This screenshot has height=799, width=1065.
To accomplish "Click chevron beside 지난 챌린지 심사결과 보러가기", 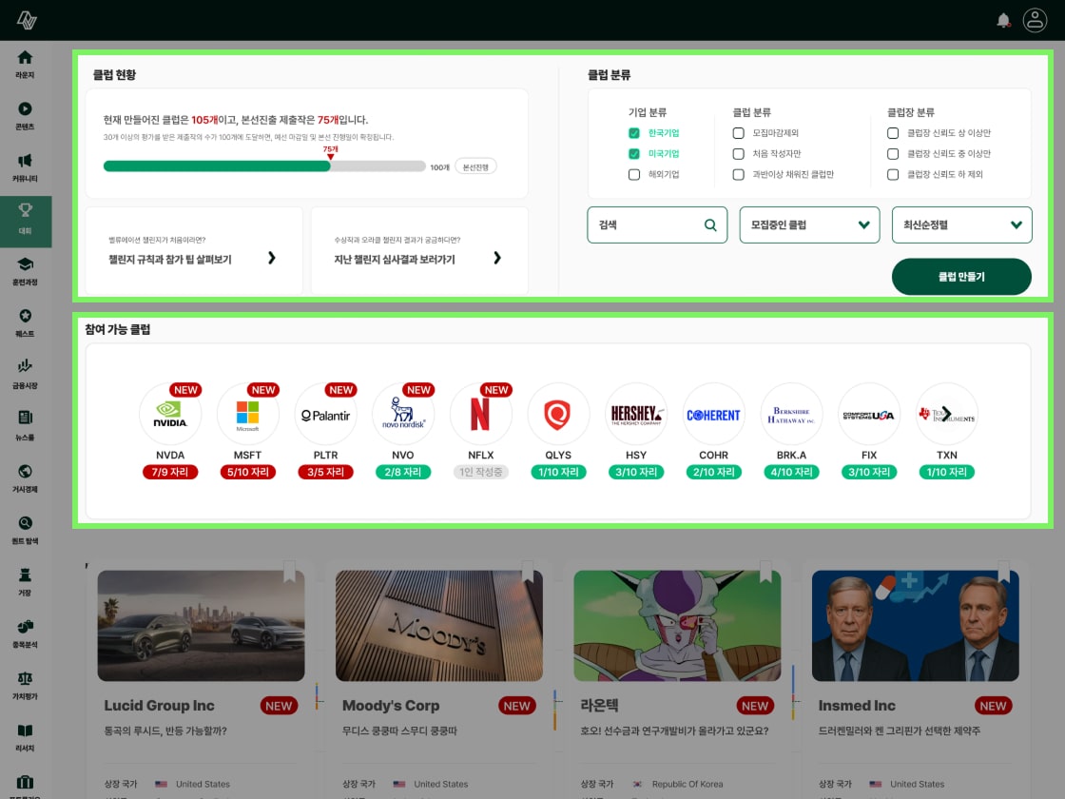I will click(x=497, y=258).
